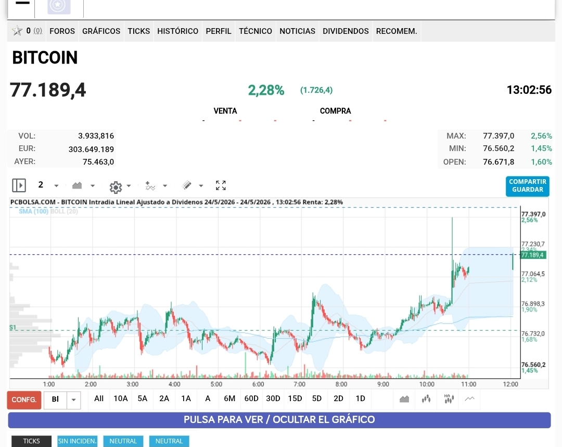
Task: Click the COMPRA label
Action: tap(335, 111)
